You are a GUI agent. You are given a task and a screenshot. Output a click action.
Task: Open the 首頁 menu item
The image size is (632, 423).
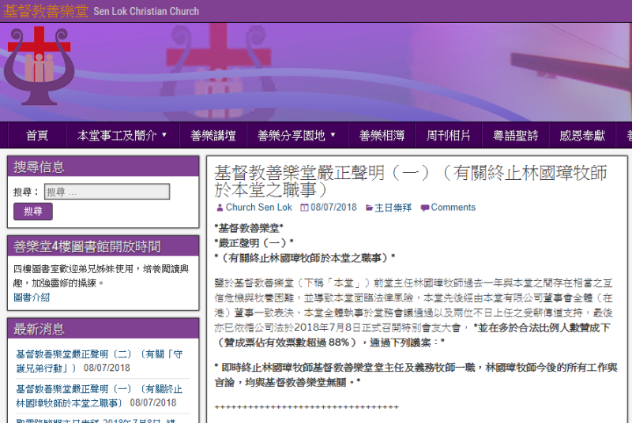37,136
